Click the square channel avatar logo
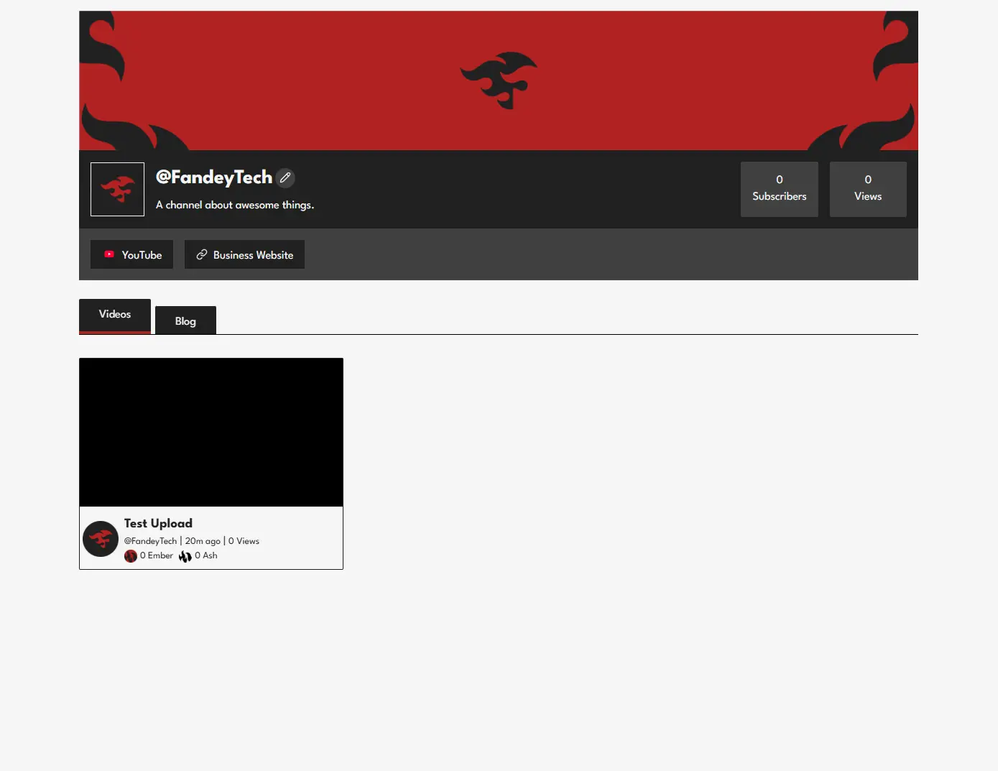The image size is (998, 771). (117, 189)
